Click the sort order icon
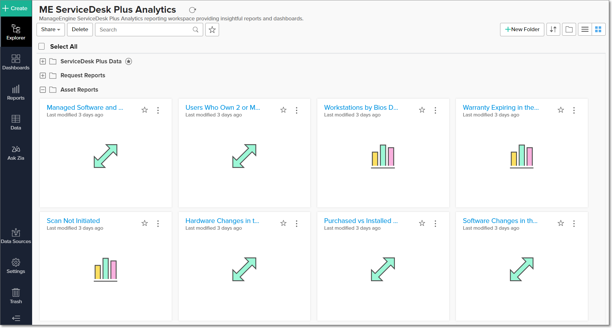 553,30
